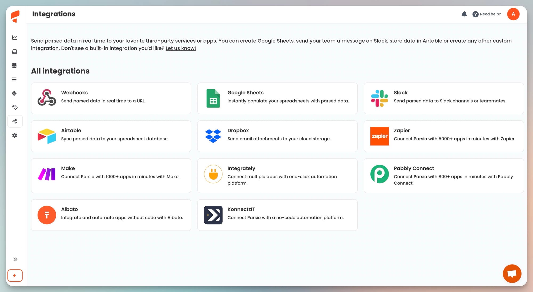
Task: Open the Airtable integration title
Action: [71, 131]
